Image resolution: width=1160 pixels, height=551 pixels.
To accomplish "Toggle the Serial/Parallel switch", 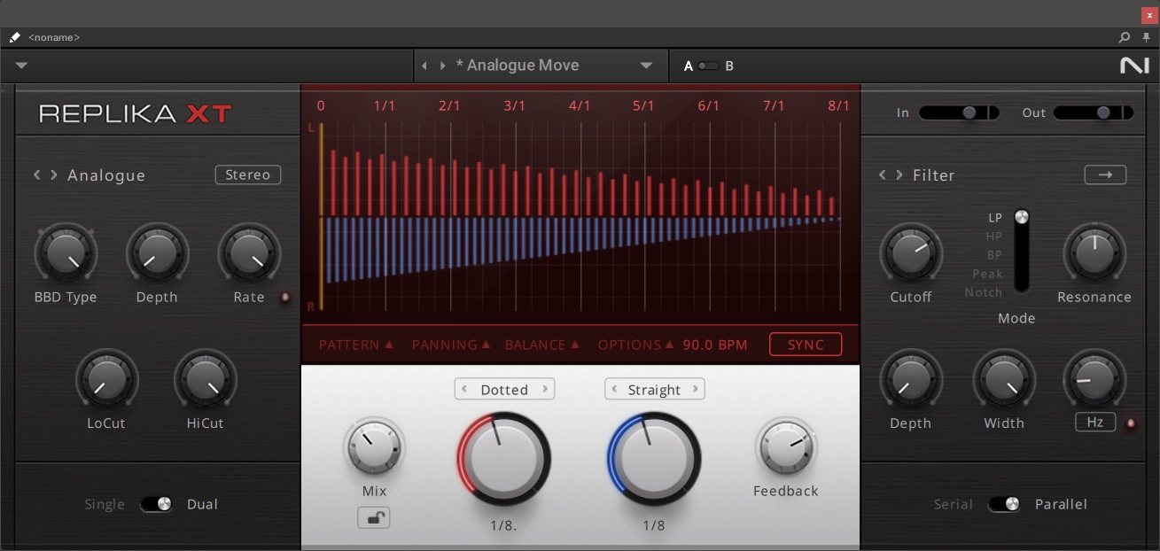I will coord(1004,504).
